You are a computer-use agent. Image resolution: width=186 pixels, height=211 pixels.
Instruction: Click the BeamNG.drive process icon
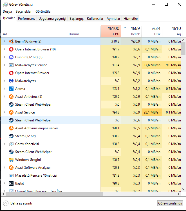11,41
